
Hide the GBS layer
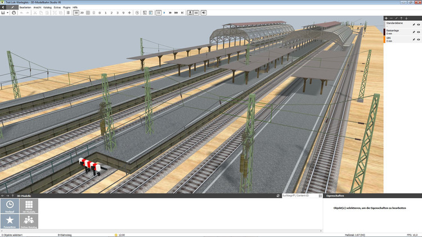click(419, 39)
